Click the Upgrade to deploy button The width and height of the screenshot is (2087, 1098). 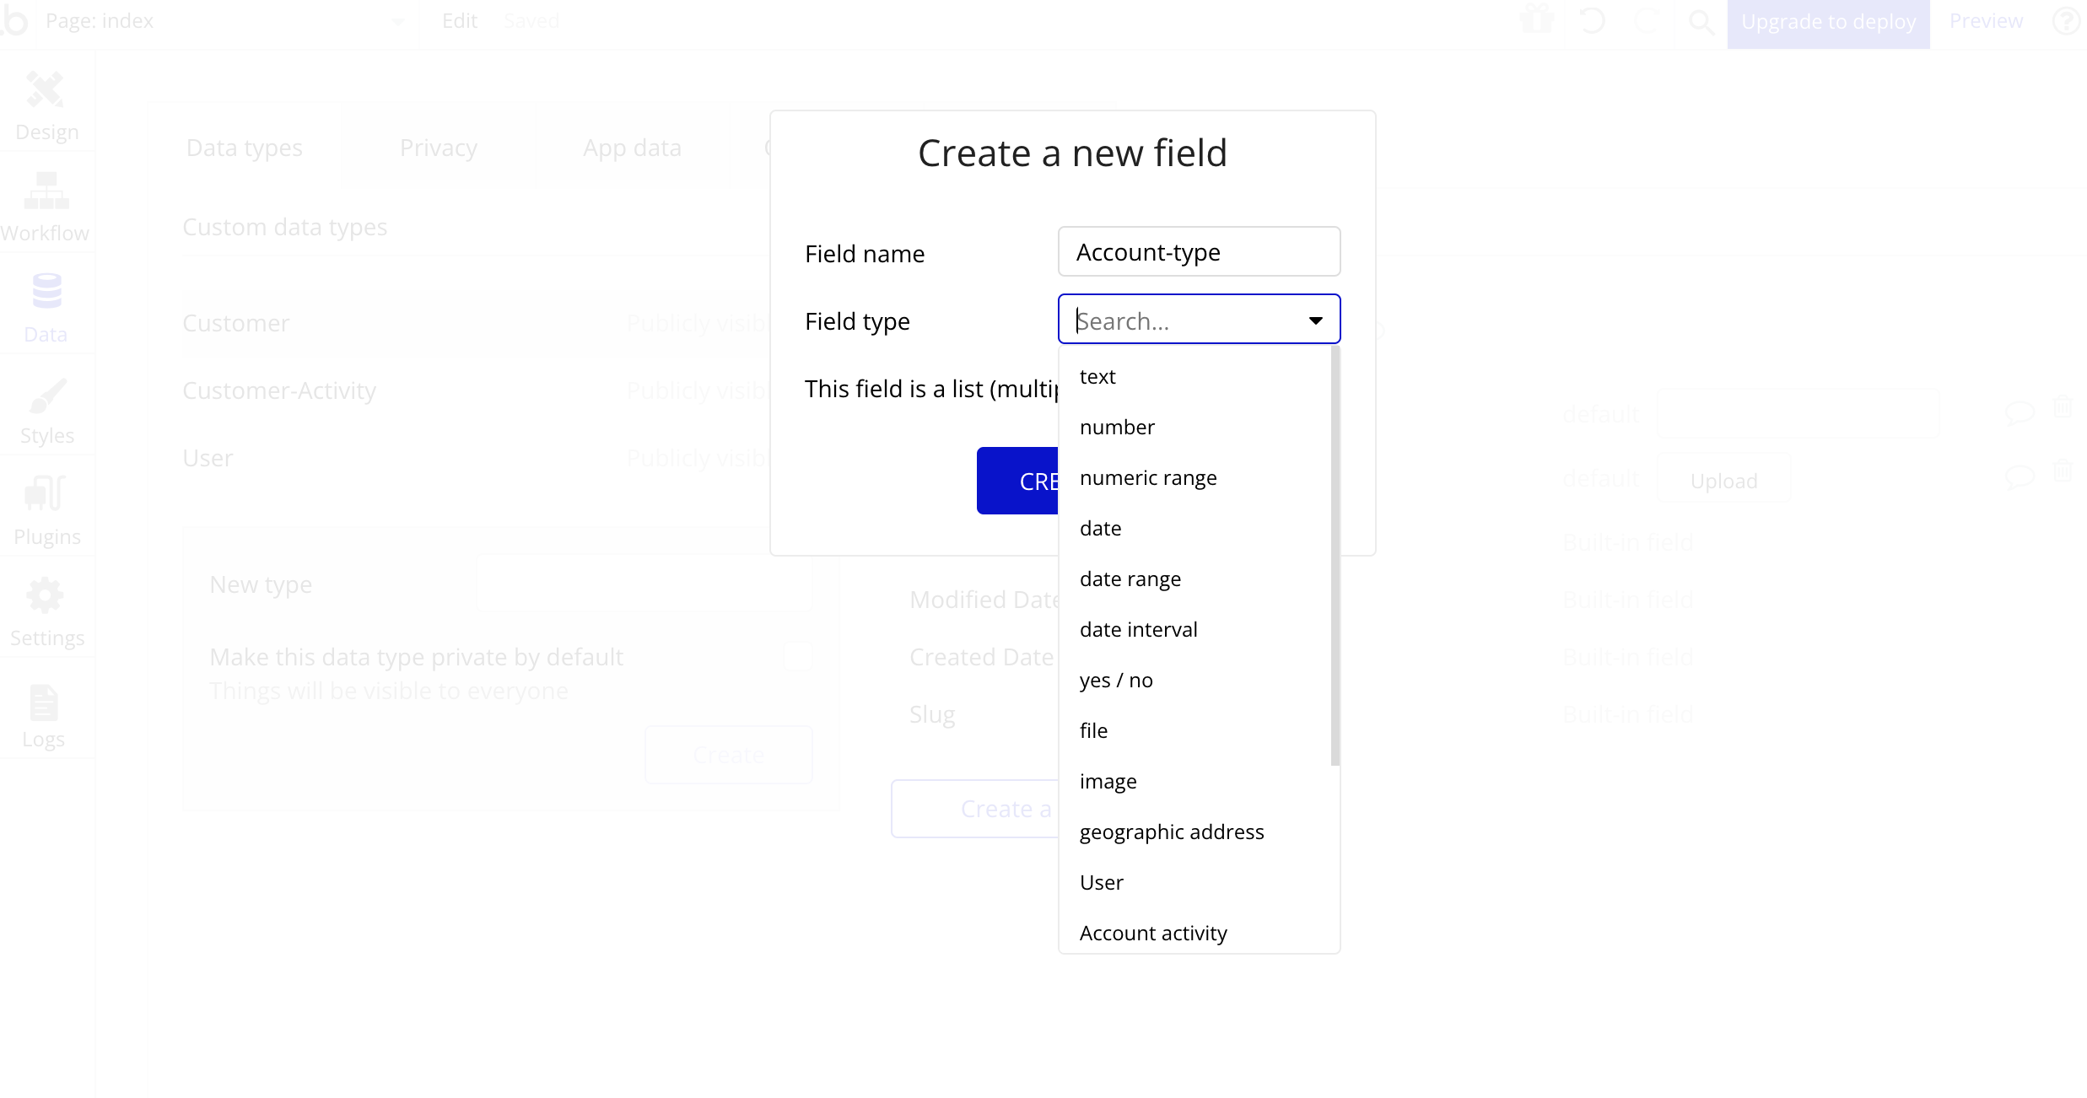coord(1828,23)
